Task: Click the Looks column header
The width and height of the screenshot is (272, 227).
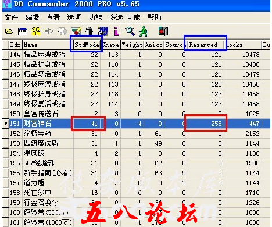Action: point(243,45)
